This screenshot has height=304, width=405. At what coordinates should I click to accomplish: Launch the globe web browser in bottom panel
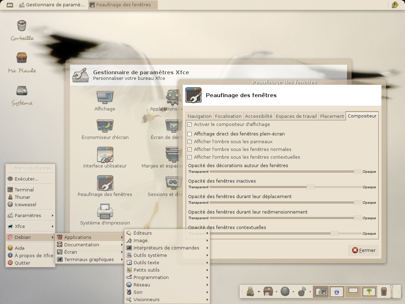285,292
